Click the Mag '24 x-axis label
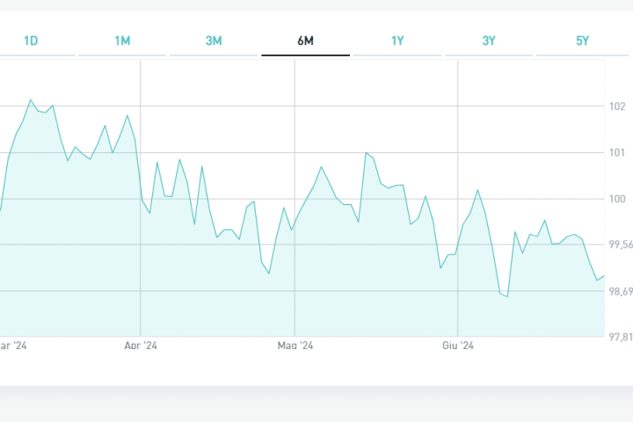 pyautogui.click(x=295, y=346)
